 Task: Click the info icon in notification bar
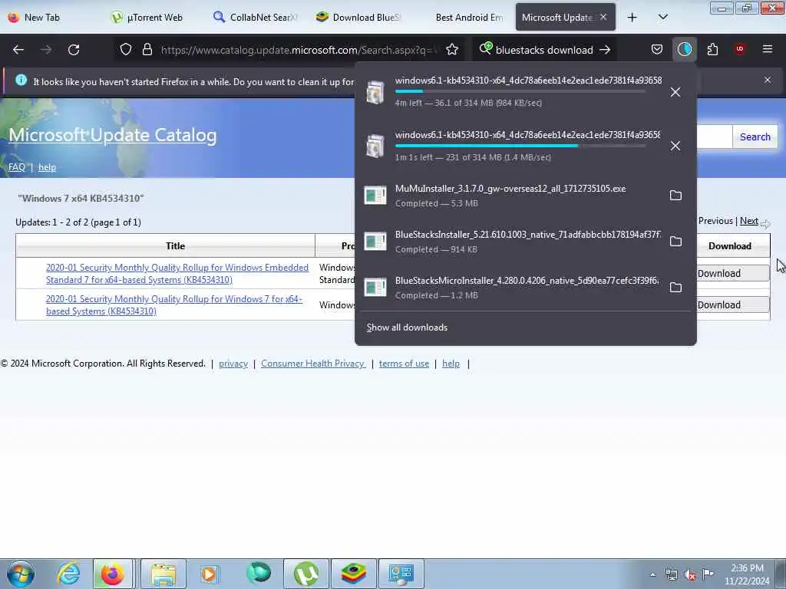pyautogui.click(x=21, y=80)
